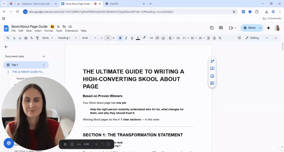This screenshot has width=284, height=152.
Task: Open text alignment options
Action: coord(171,38)
